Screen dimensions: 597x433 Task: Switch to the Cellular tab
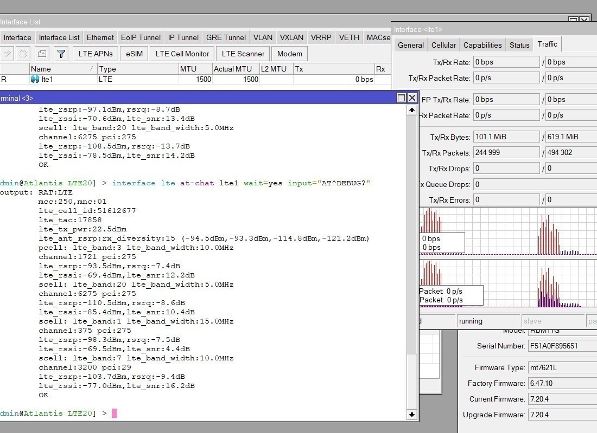point(443,45)
